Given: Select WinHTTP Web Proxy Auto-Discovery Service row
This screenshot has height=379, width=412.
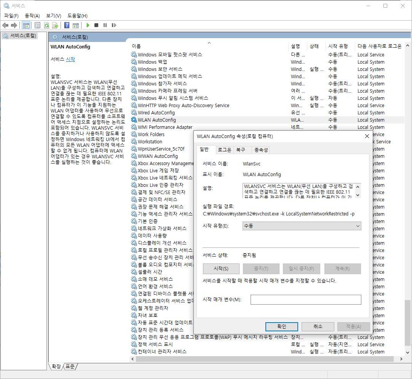Looking at the screenshot, I should [267, 105].
